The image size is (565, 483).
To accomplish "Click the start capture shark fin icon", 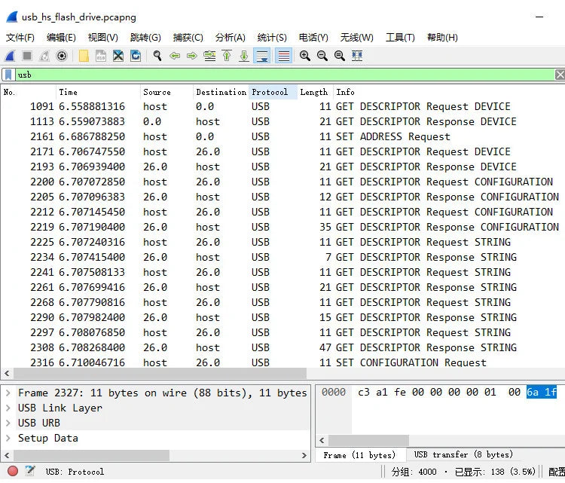I will point(10,56).
